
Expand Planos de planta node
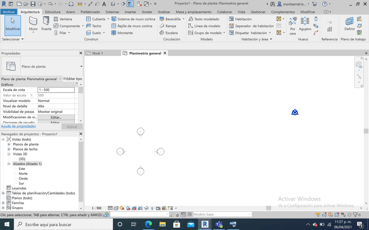(x=9, y=144)
